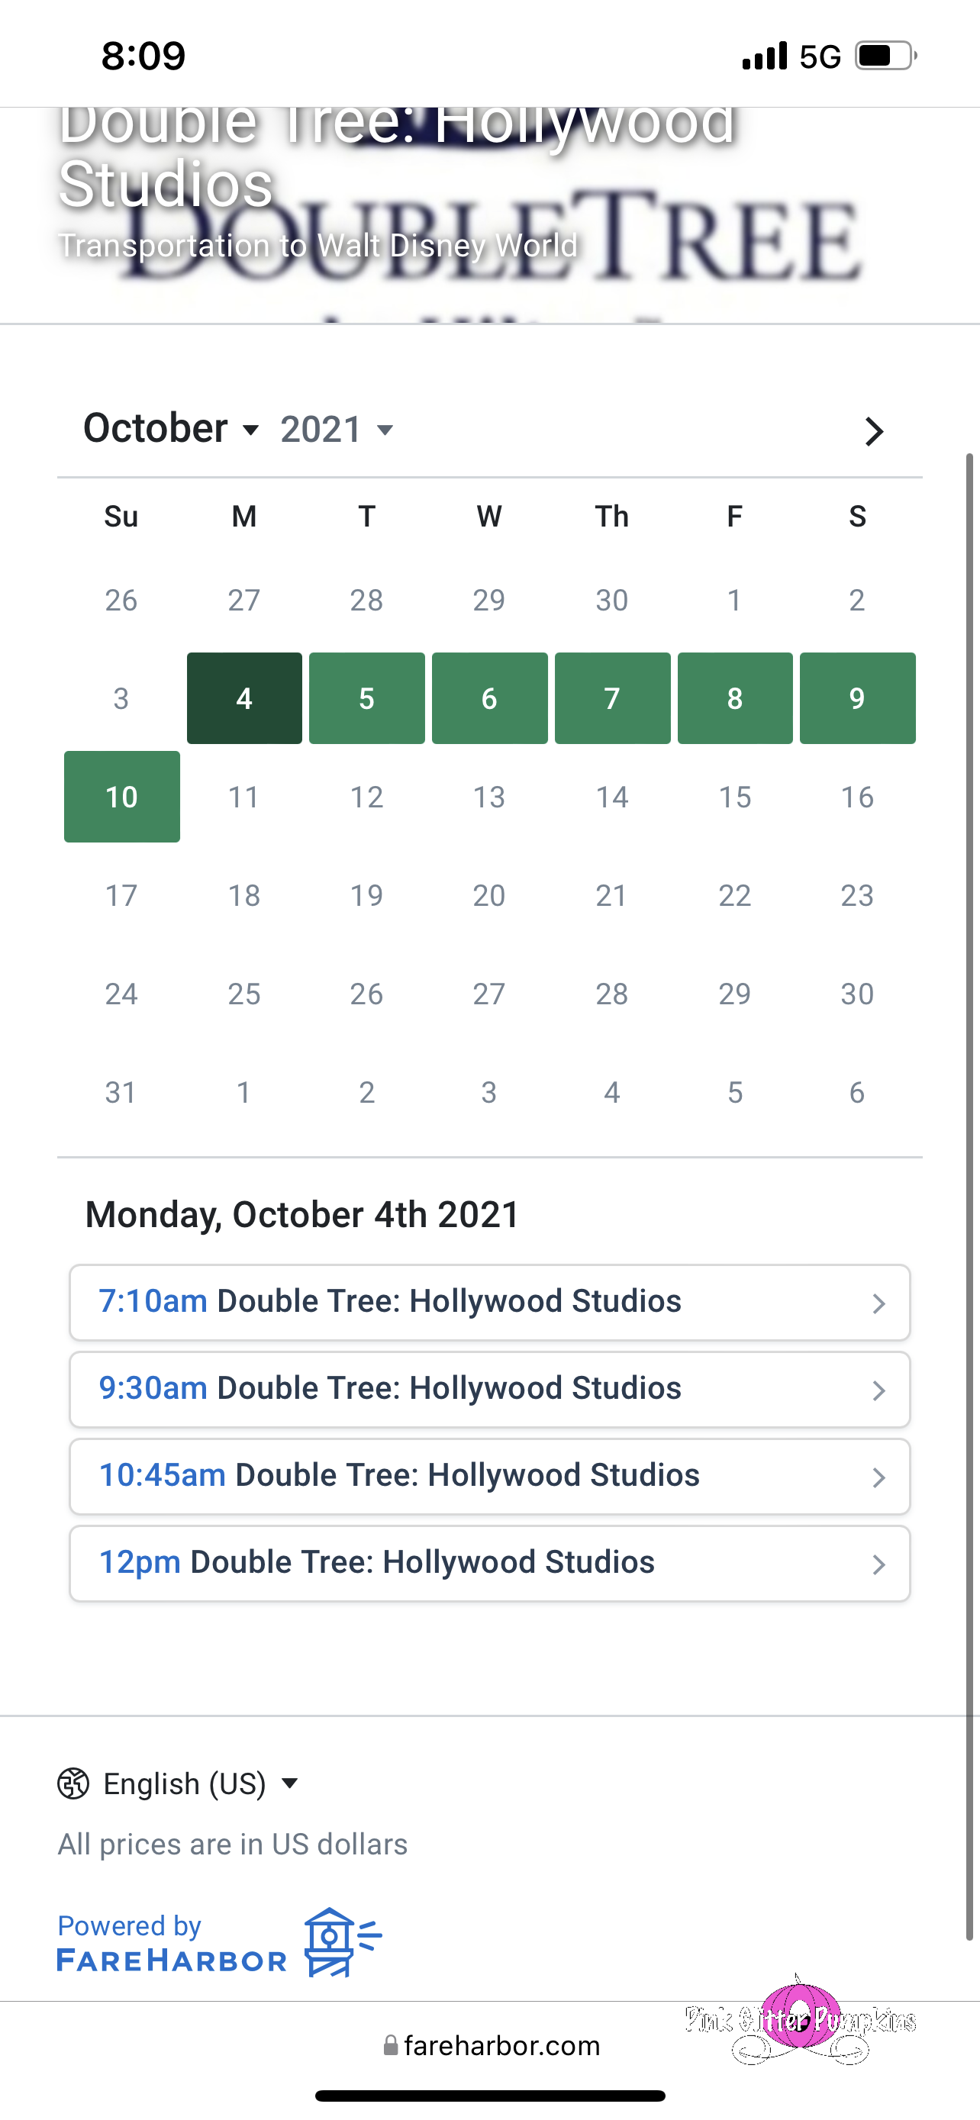Image resolution: width=980 pixels, height=2120 pixels.
Task: Tap the chevron on the 12pm row
Action: 878,1564
